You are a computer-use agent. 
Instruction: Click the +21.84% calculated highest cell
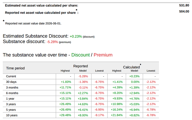tap(117, 115)
